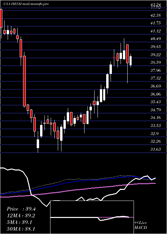
Task: Click the 40.49 price axis label
Action: 155,39
